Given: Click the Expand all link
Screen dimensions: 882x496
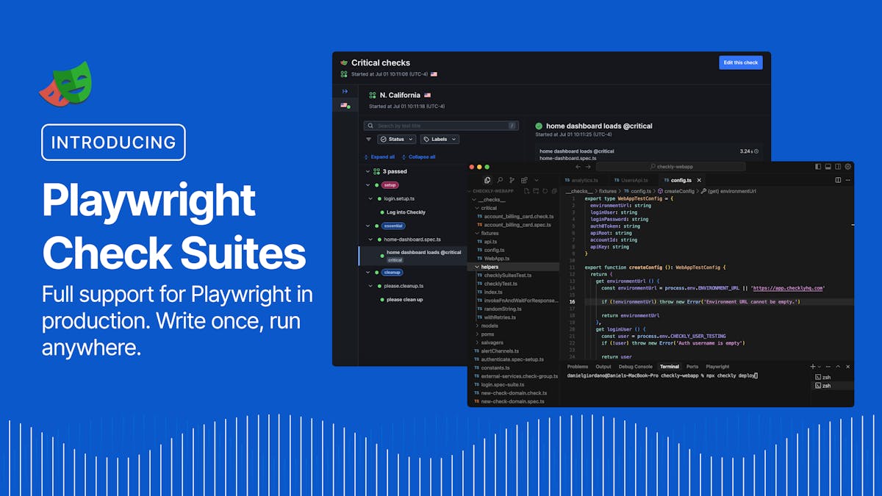Looking at the screenshot, I should click(383, 157).
